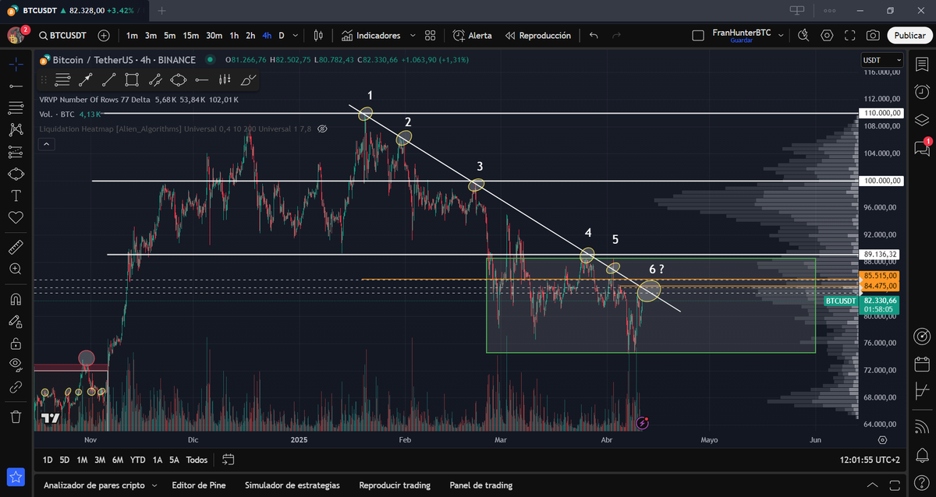This screenshot has height=497, width=936.
Task: Open the heart icons tool
Action: click(x=16, y=217)
